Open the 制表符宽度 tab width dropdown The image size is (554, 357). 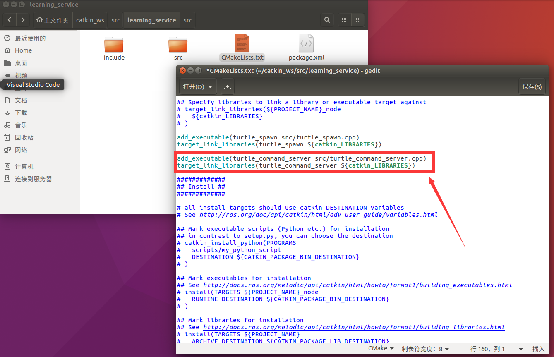pyautogui.click(x=425, y=348)
